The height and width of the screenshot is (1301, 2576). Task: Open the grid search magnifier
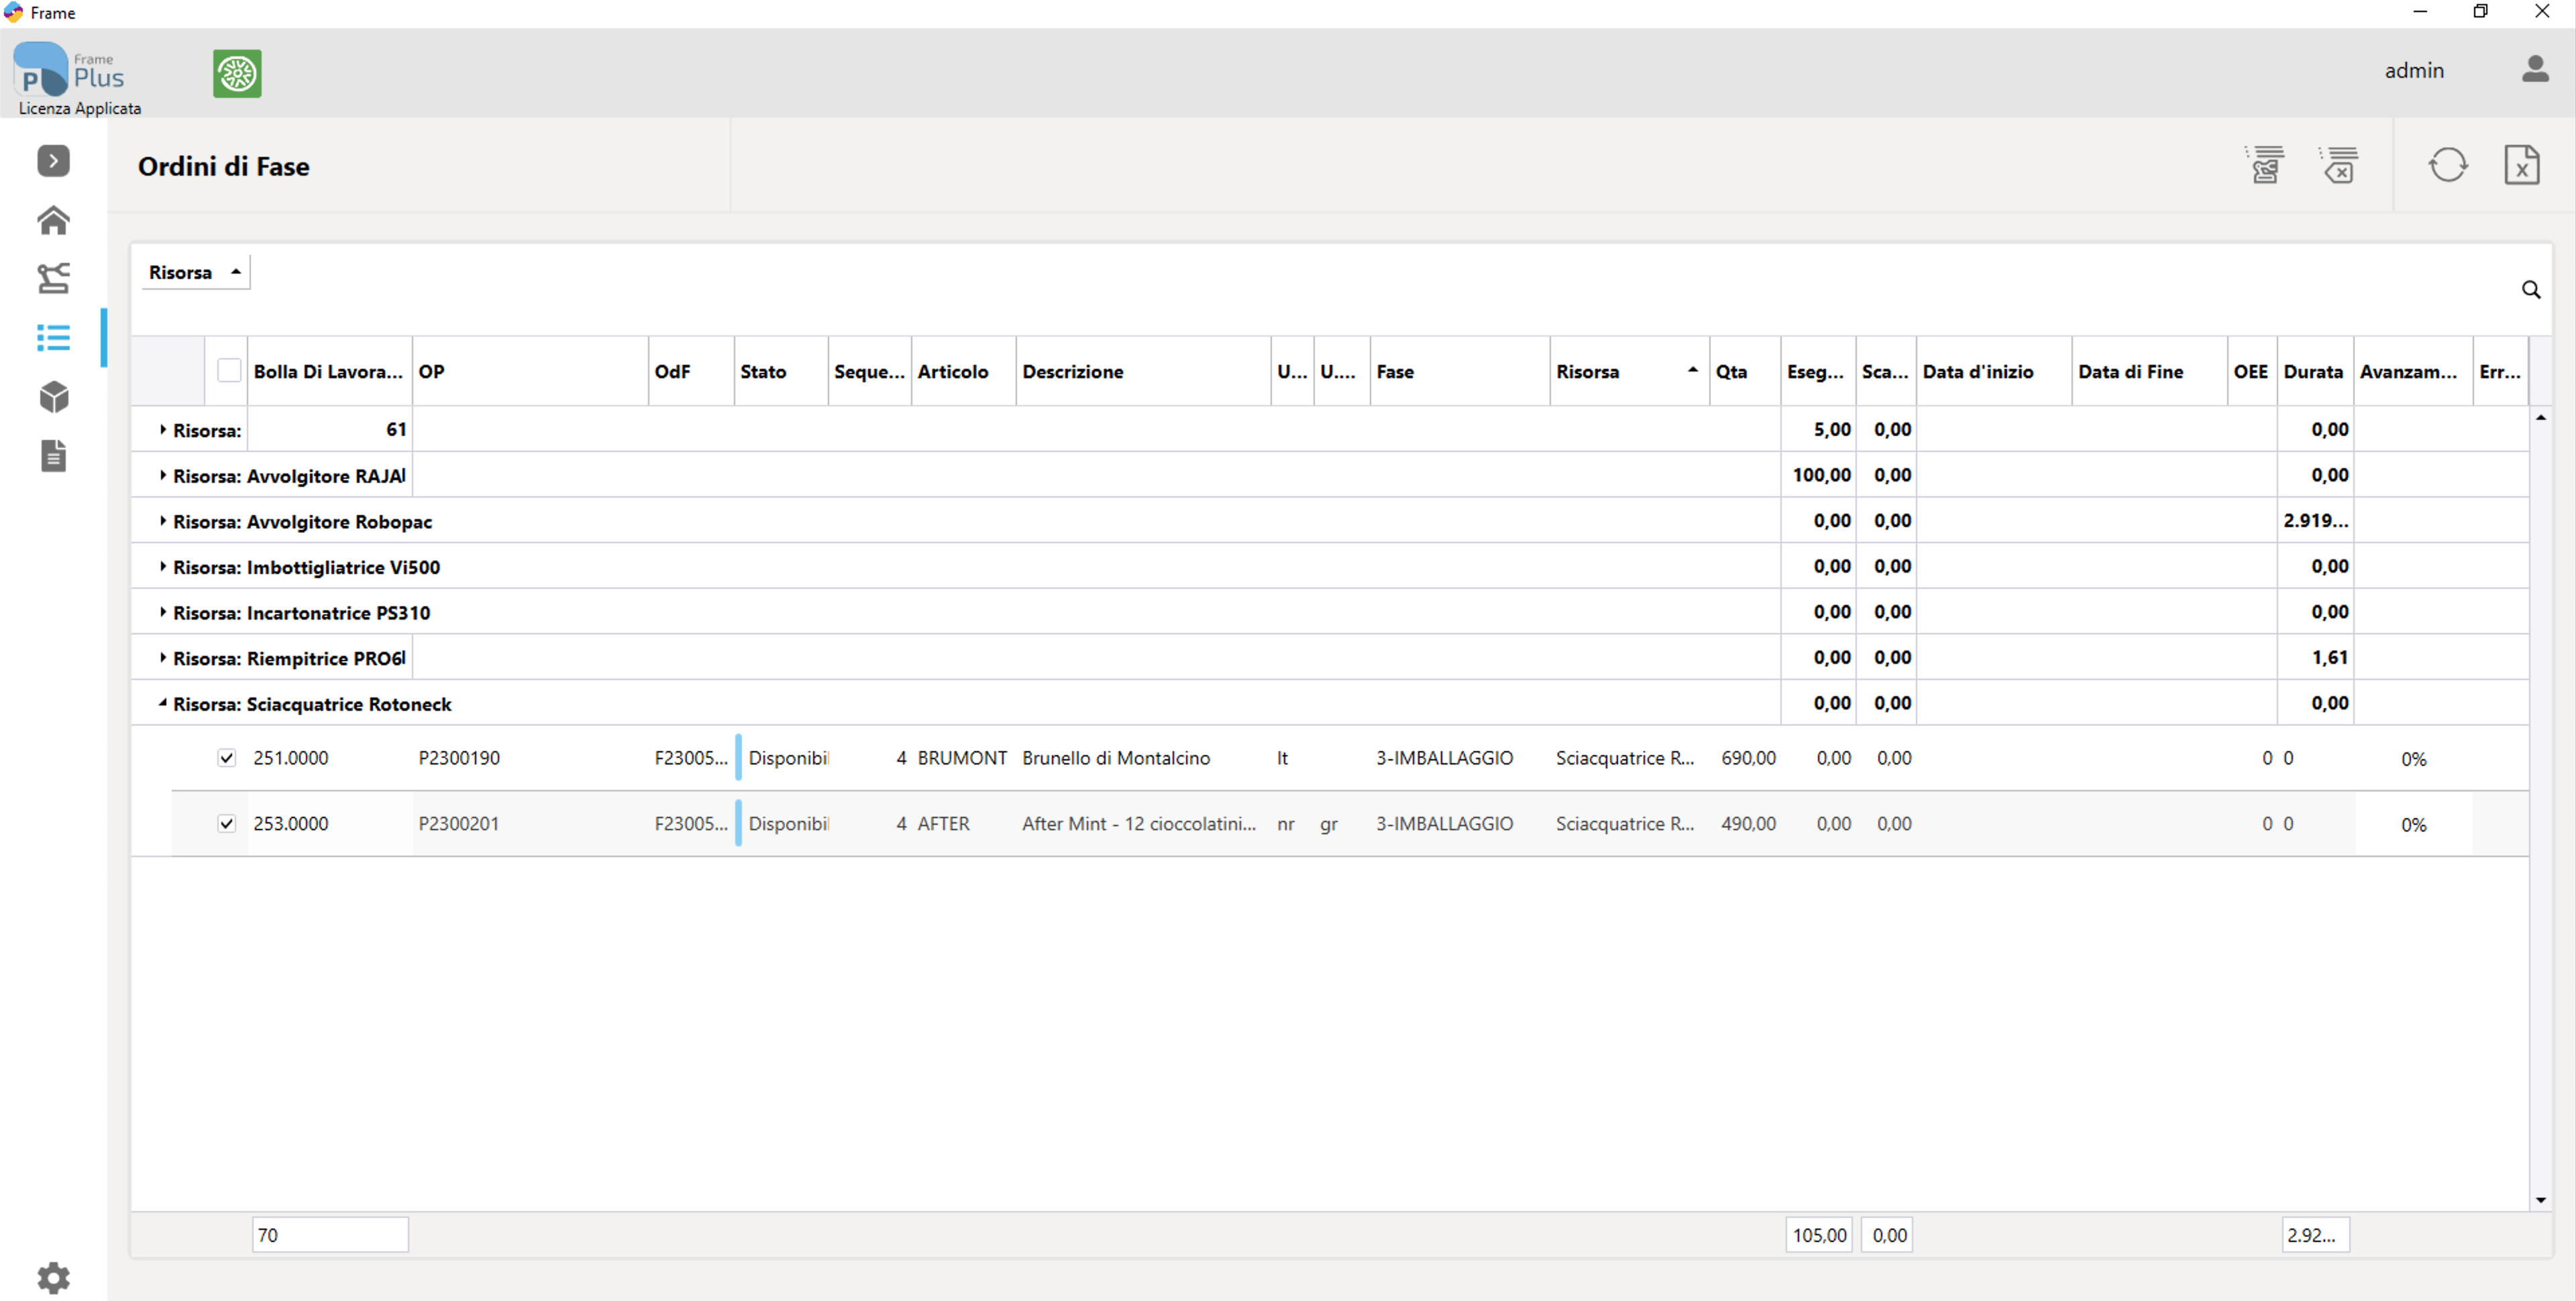(x=2530, y=290)
